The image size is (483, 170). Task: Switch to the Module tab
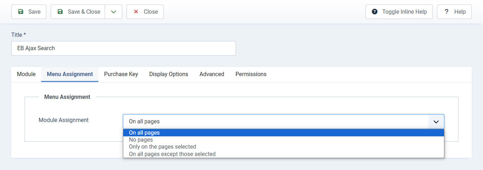[26, 74]
